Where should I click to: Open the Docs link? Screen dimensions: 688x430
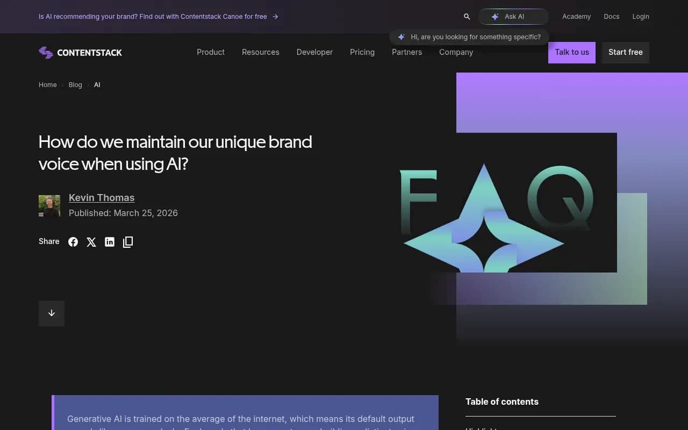pyautogui.click(x=612, y=17)
